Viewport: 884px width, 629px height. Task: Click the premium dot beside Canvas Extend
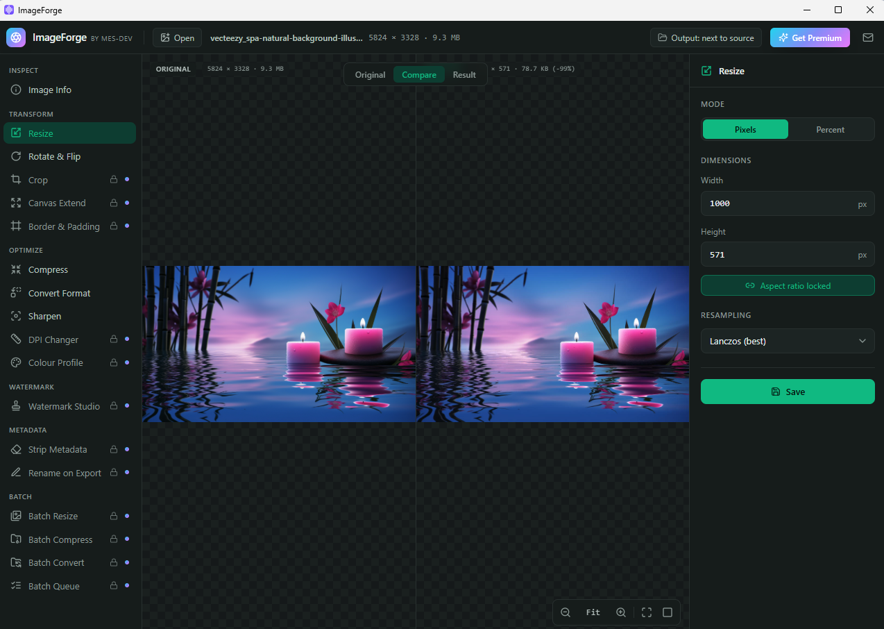point(126,203)
